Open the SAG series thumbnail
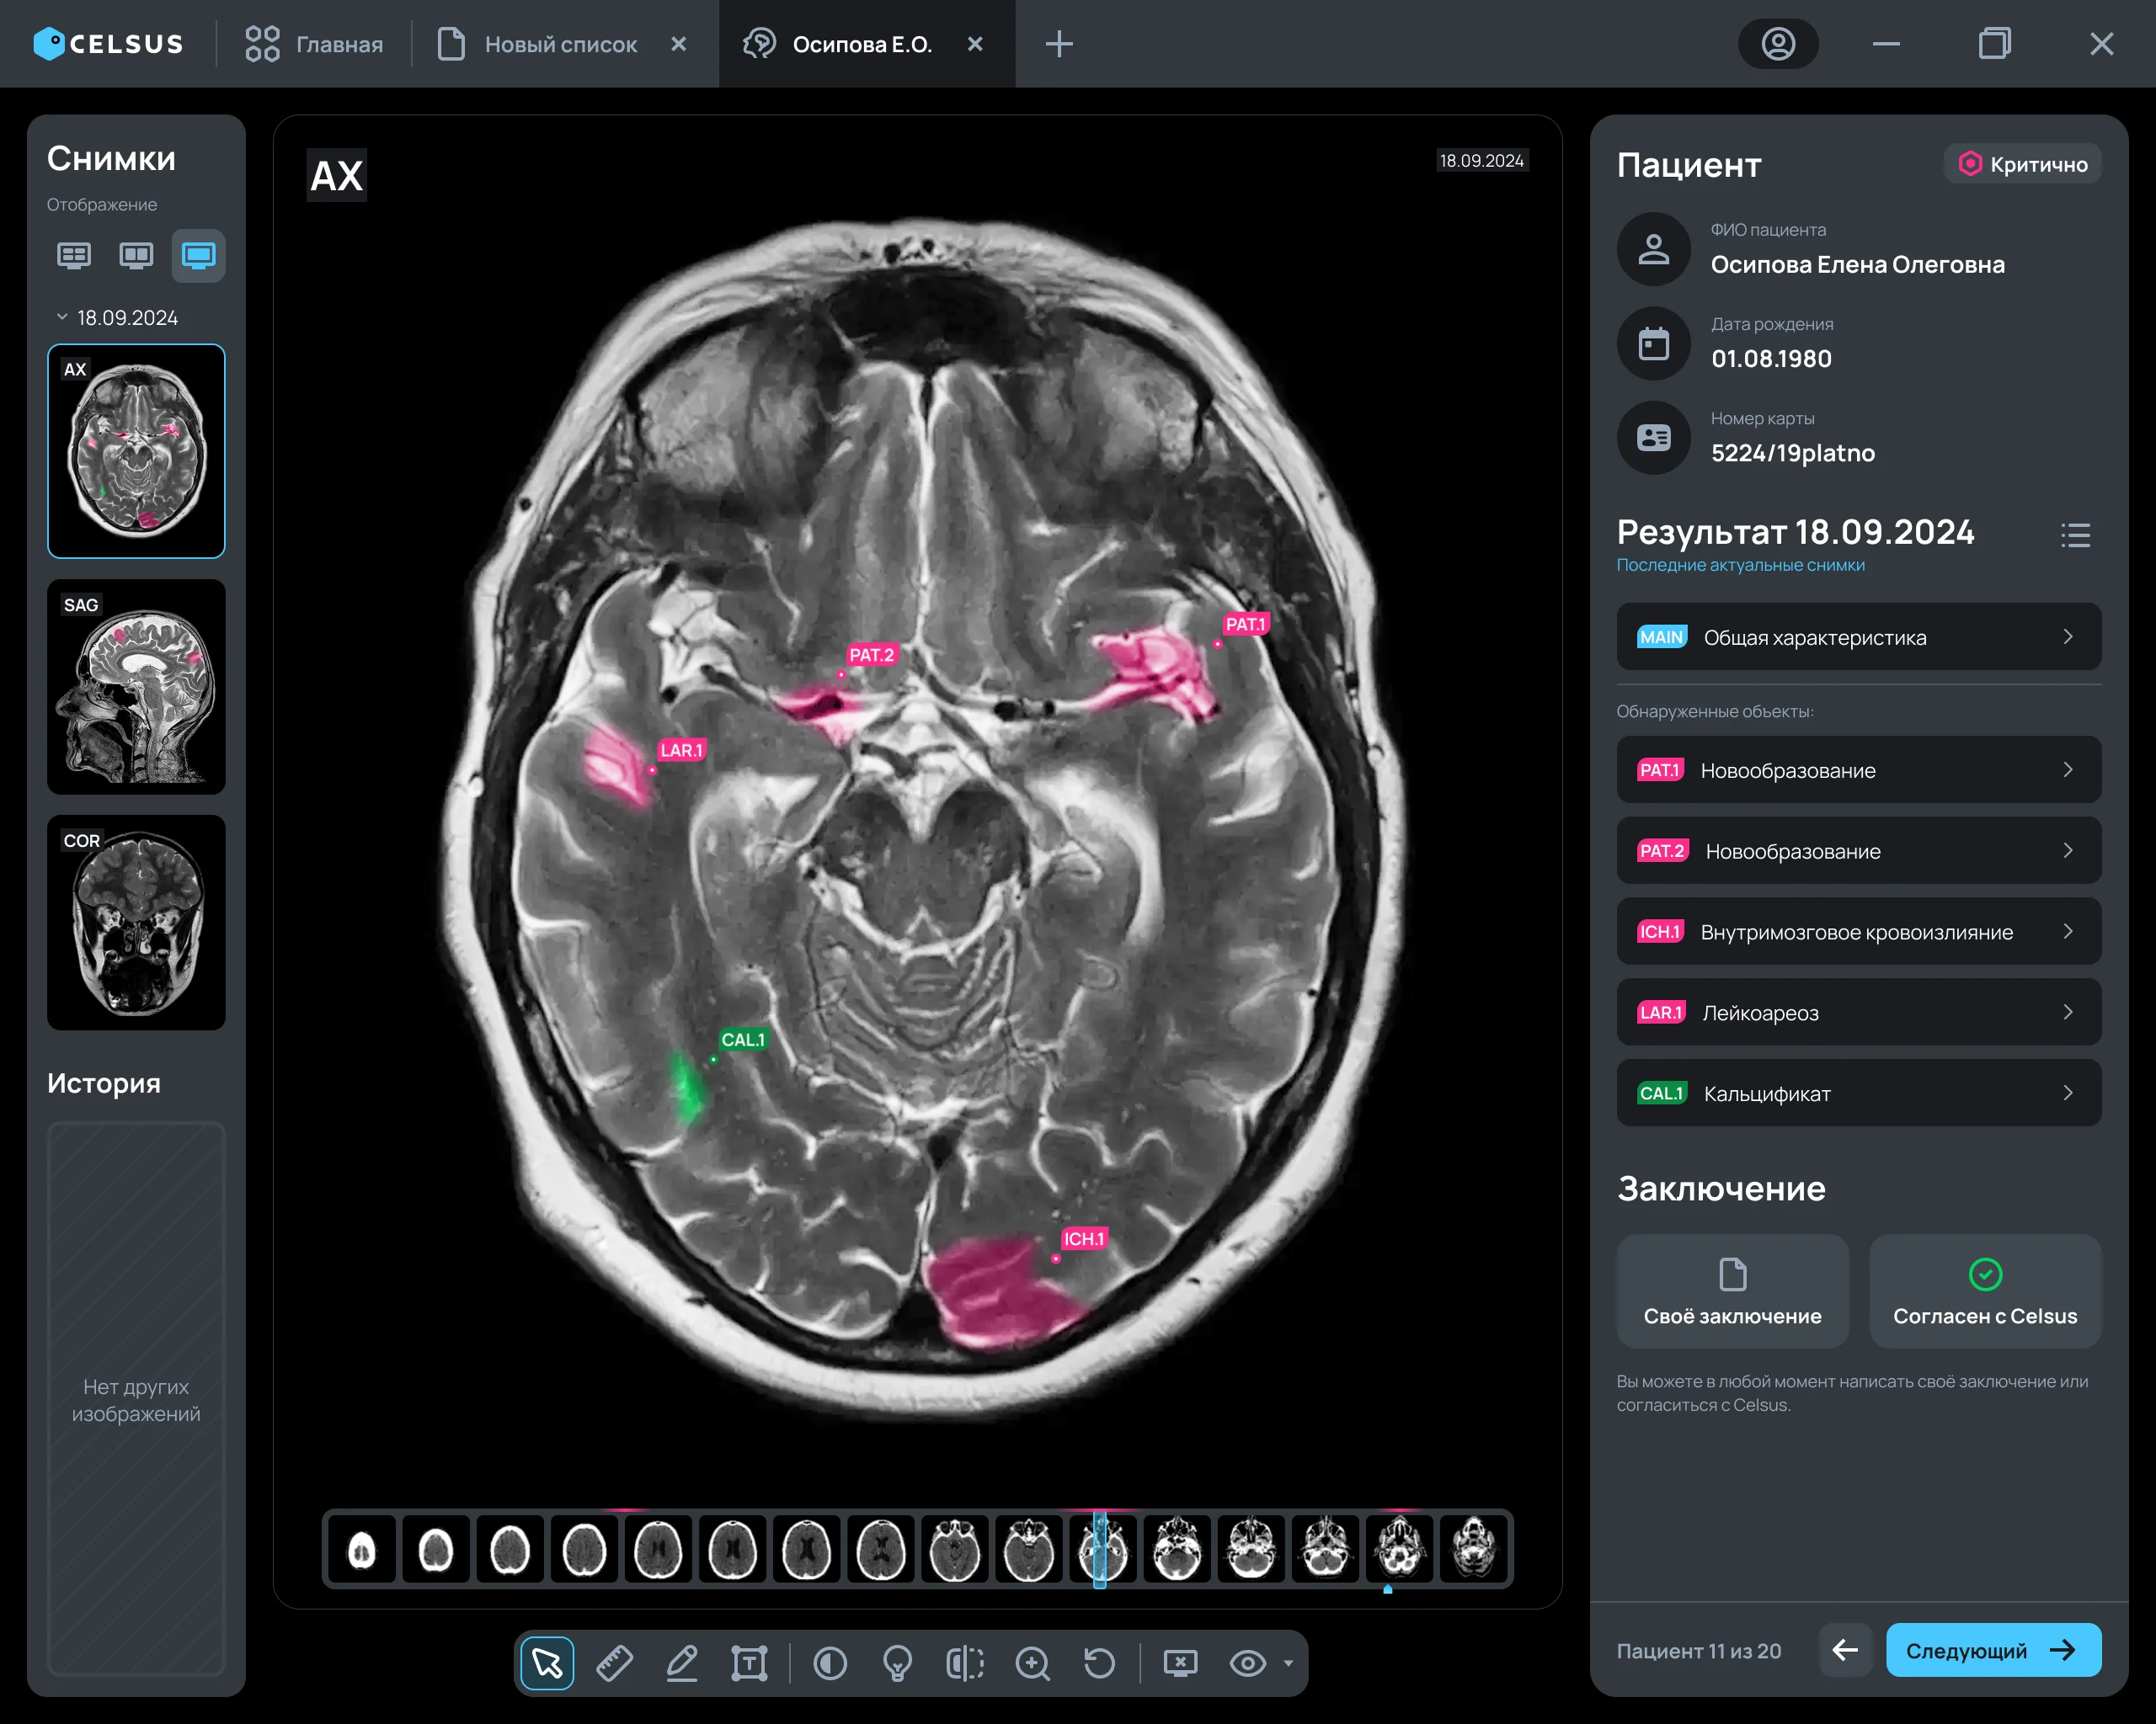Viewport: 2156px width, 1724px height. pos(136,687)
